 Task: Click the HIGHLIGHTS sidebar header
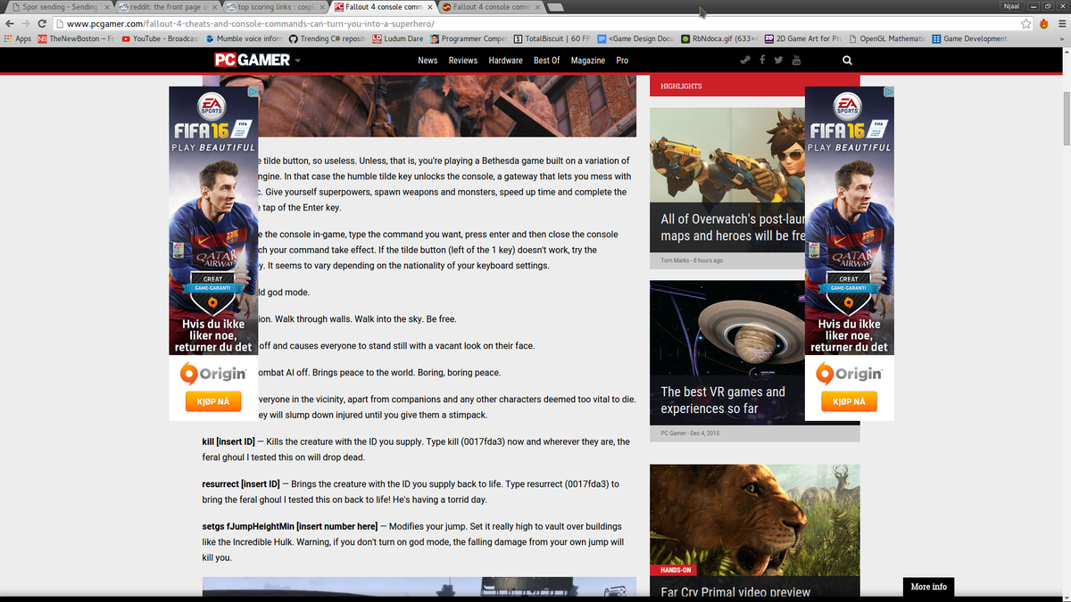681,86
